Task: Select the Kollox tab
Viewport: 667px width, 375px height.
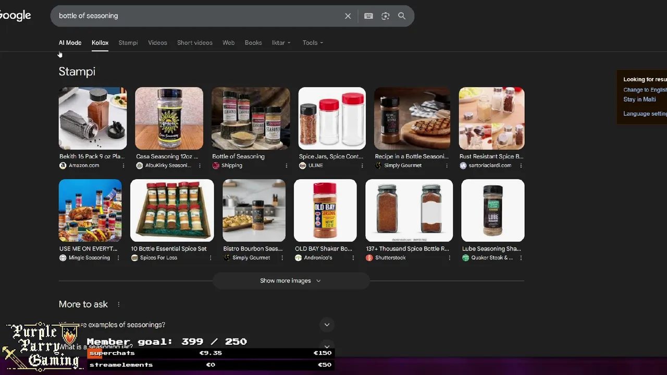Action: pyautogui.click(x=100, y=43)
